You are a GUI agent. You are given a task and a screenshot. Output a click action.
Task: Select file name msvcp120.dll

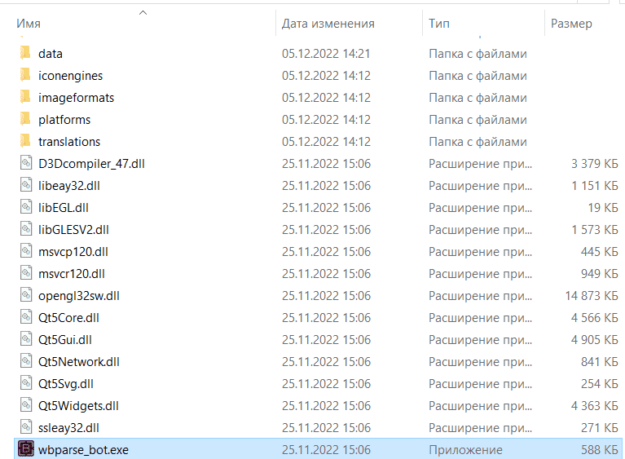(x=73, y=252)
